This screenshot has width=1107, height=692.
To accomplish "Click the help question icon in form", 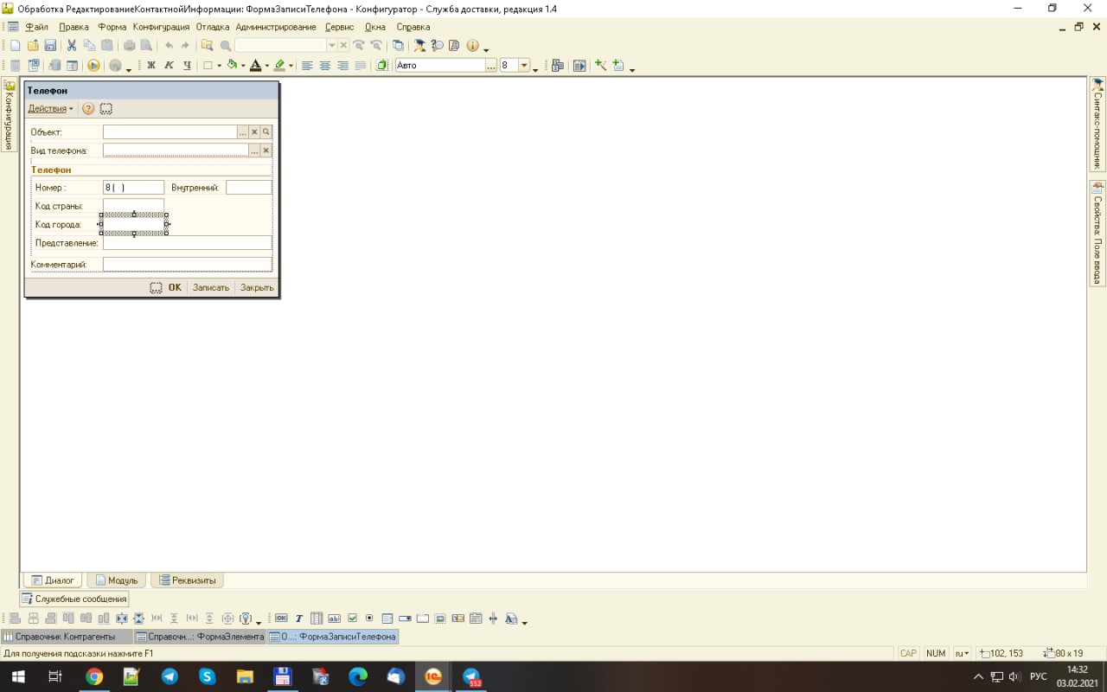I will click(88, 109).
